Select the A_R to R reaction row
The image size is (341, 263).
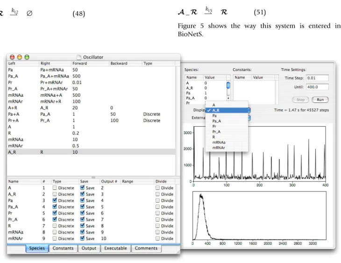coord(91,152)
